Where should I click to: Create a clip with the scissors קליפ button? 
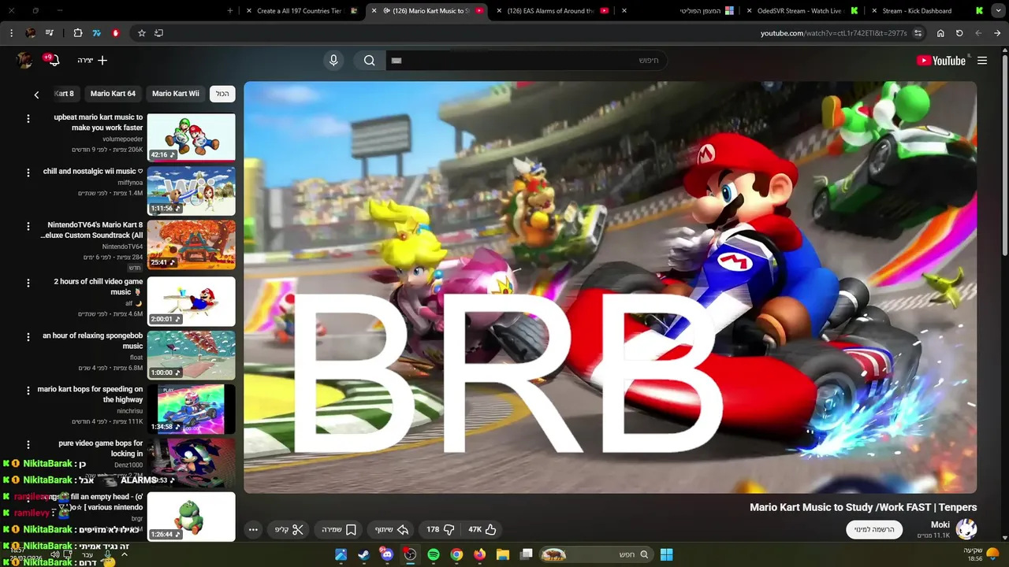(289, 530)
